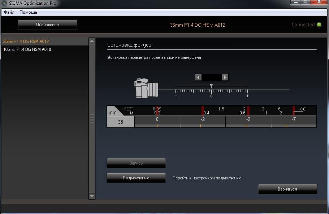Viewport: 329px width, 214px height.
Task: Click the lens list scroll down arrow
Action: [92, 196]
